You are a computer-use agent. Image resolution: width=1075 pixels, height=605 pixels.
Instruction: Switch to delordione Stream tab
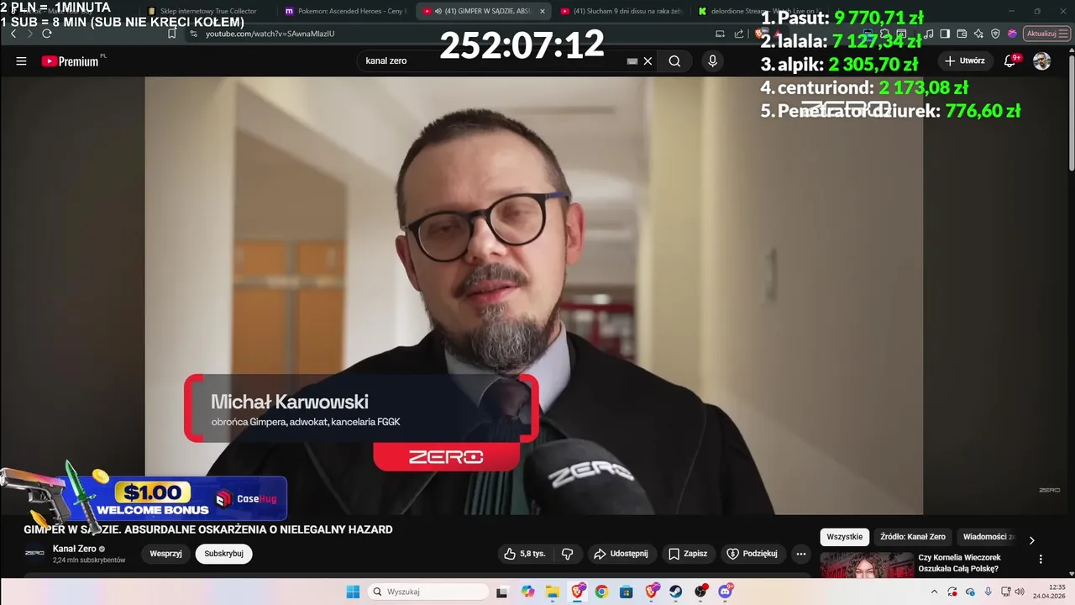[x=758, y=11]
